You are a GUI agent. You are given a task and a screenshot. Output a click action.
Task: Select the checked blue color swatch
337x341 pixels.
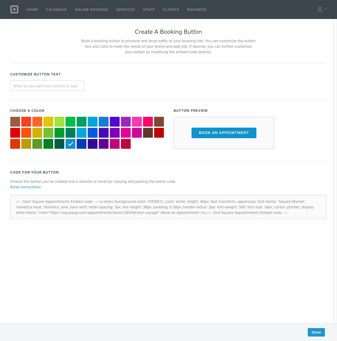pyautogui.click(x=71, y=144)
